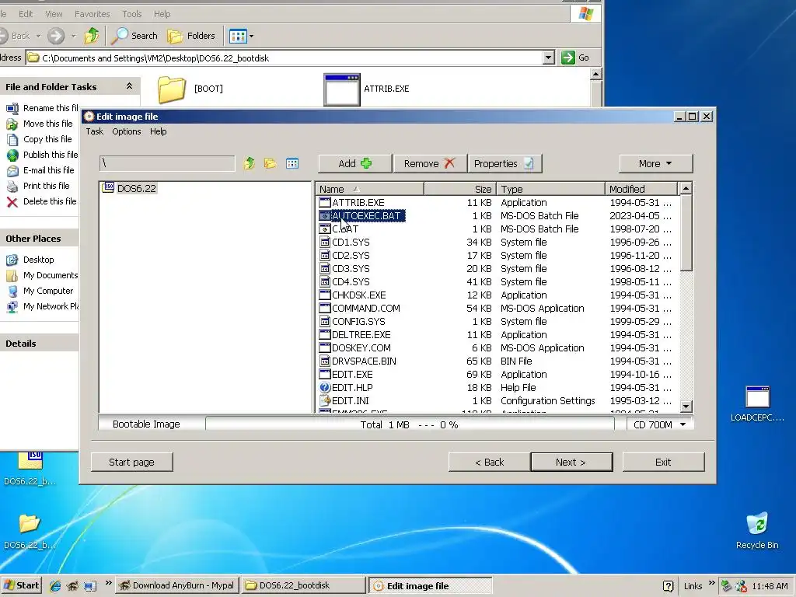Click Go button in Explorer address bar
The image size is (796, 597).
575,58
